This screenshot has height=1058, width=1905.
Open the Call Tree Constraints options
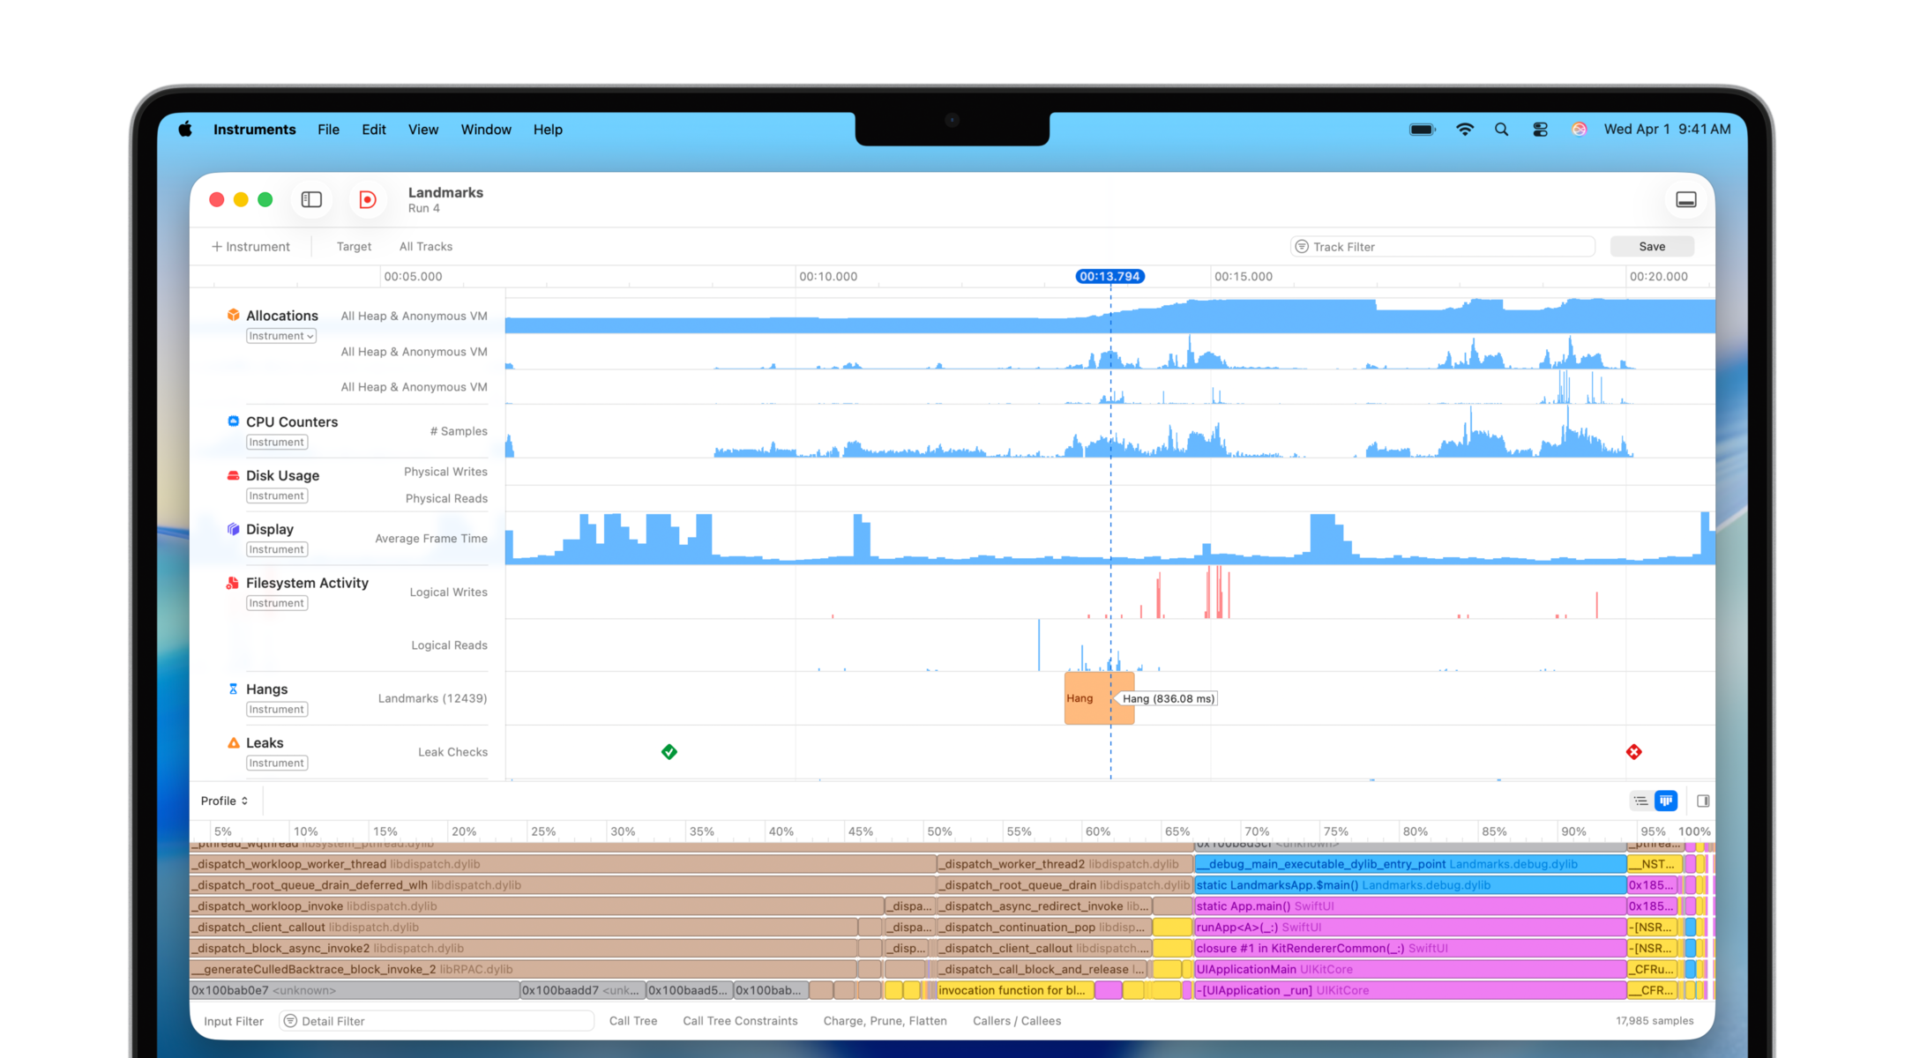point(739,1021)
